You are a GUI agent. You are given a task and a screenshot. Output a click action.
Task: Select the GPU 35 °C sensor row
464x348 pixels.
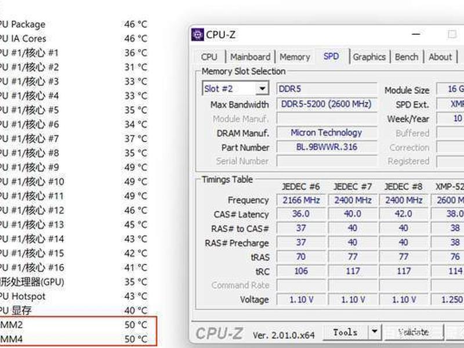tap(74, 282)
